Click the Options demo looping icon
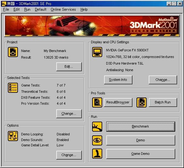 [x=13, y=136]
